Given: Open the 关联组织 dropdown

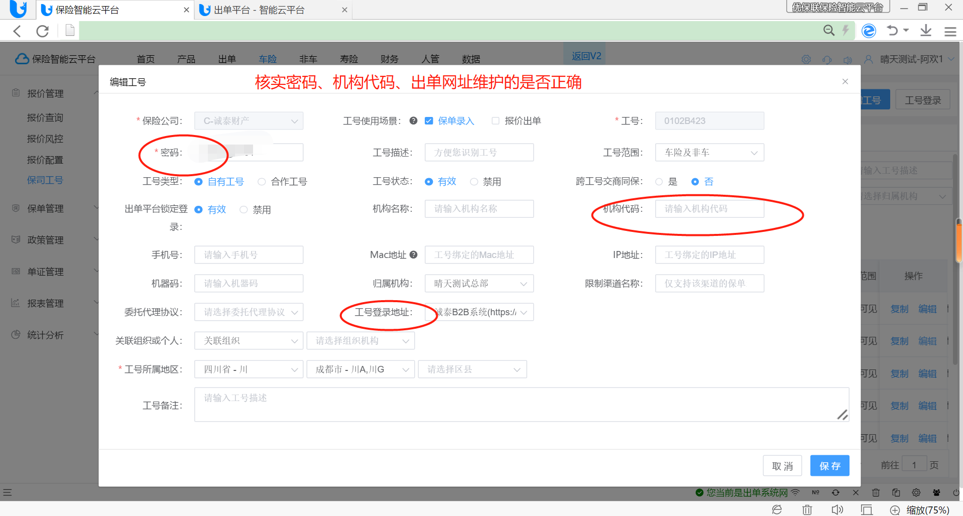Looking at the screenshot, I should [x=249, y=340].
